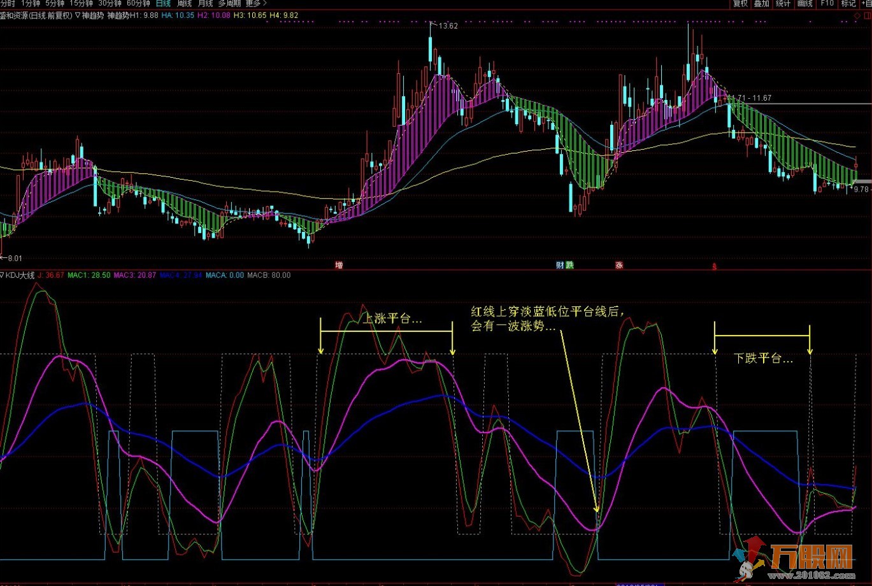872x586 pixels.
Task: Select the 月线 monthly chart tab
Action: tap(205, 3)
